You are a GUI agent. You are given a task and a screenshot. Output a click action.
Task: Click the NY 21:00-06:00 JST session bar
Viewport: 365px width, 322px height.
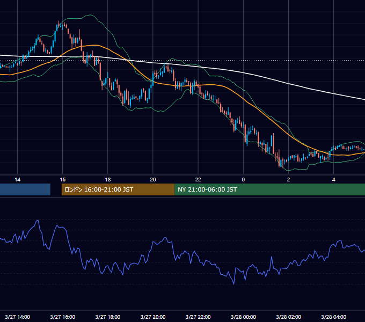point(269,189)
